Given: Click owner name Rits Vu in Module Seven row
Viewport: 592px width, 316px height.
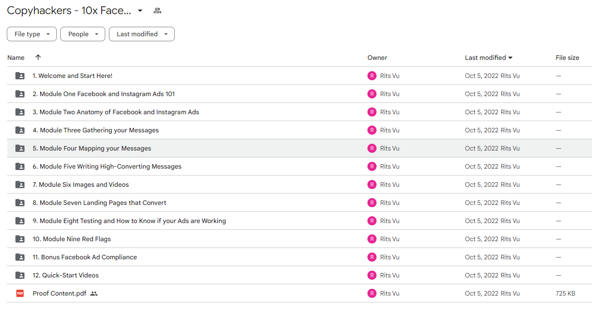Looking at the screenshot, I should pos(390,203).
